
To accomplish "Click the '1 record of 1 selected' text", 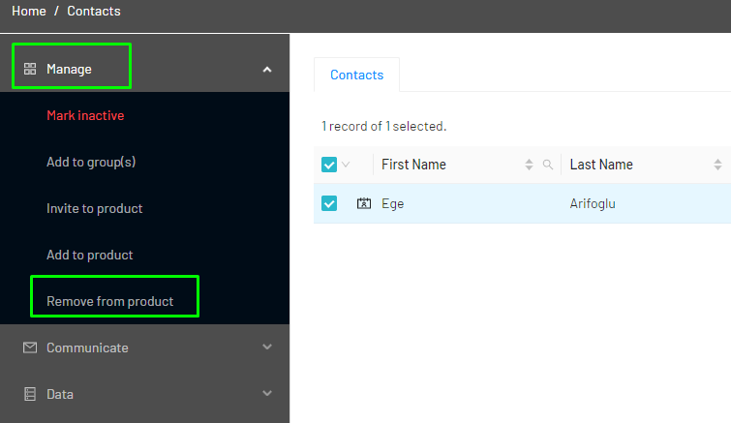I will pos(383,126).
